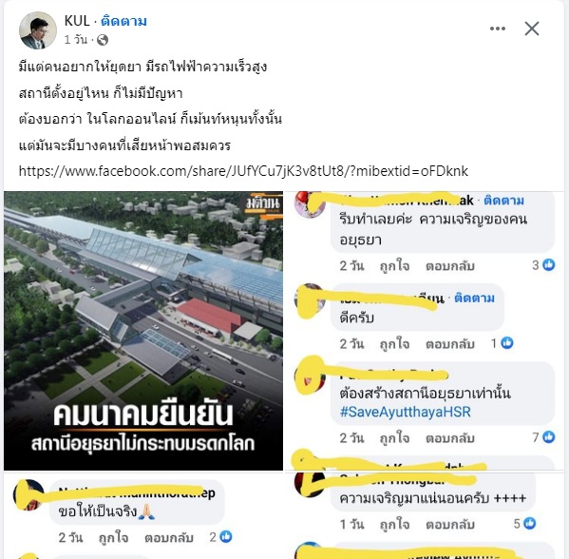The width and height of the screenshot is (569, 559).
Task: Close the post with the X icon
Action: pos(532,29)
